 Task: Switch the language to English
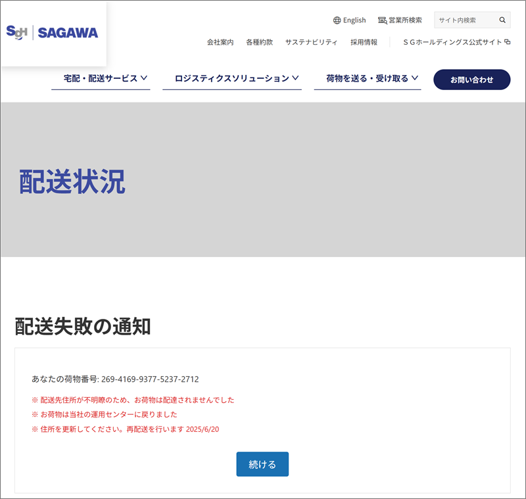[x=354, y=20]
